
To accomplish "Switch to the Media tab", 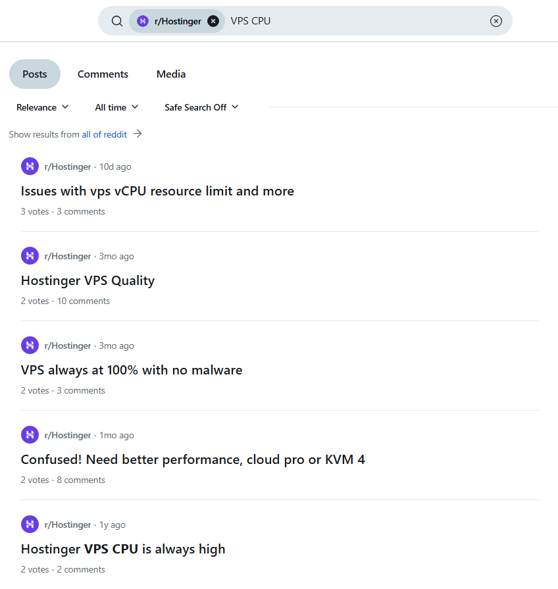I will [170, 74].
